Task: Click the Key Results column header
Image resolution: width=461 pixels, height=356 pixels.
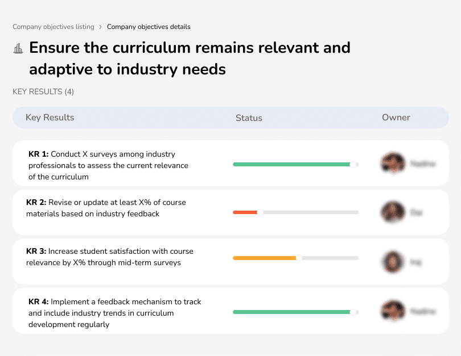Action: (x=50, y=118)
